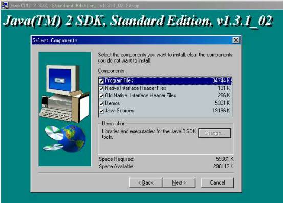This screenshot has width=283, height=203.
Task: Click the '266 K' size value
Action: click(224, 95)
